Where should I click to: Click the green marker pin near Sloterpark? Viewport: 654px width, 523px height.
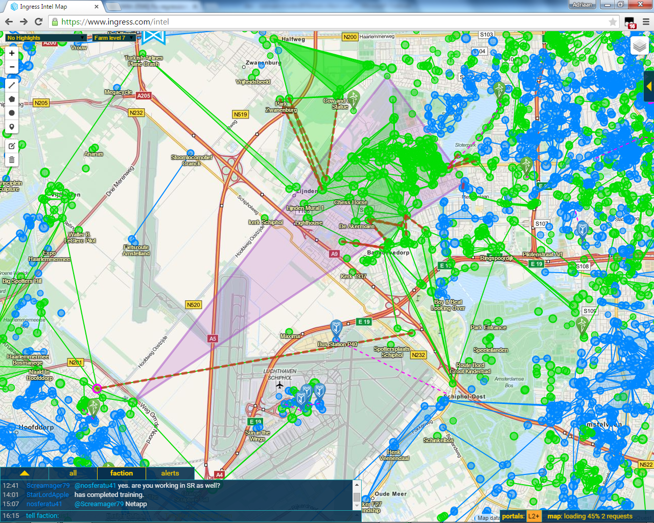(x=499, y=90)
